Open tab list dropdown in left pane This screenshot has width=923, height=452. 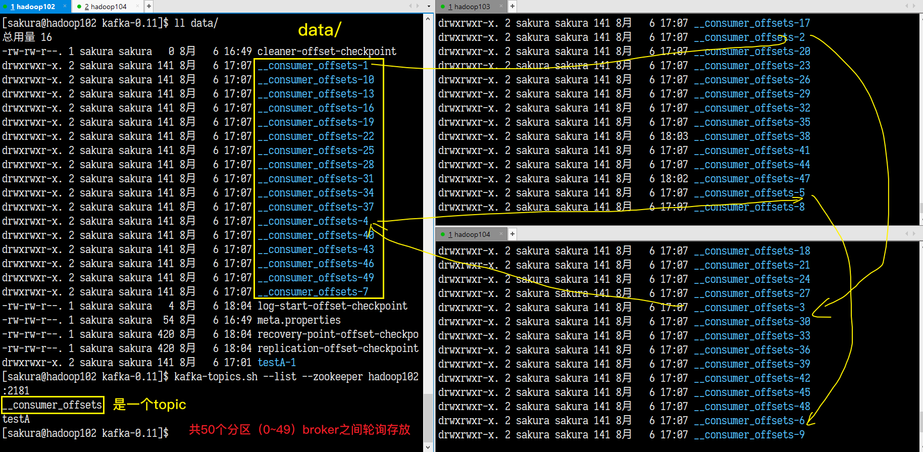pyautogui.click(x=429, y=7)
